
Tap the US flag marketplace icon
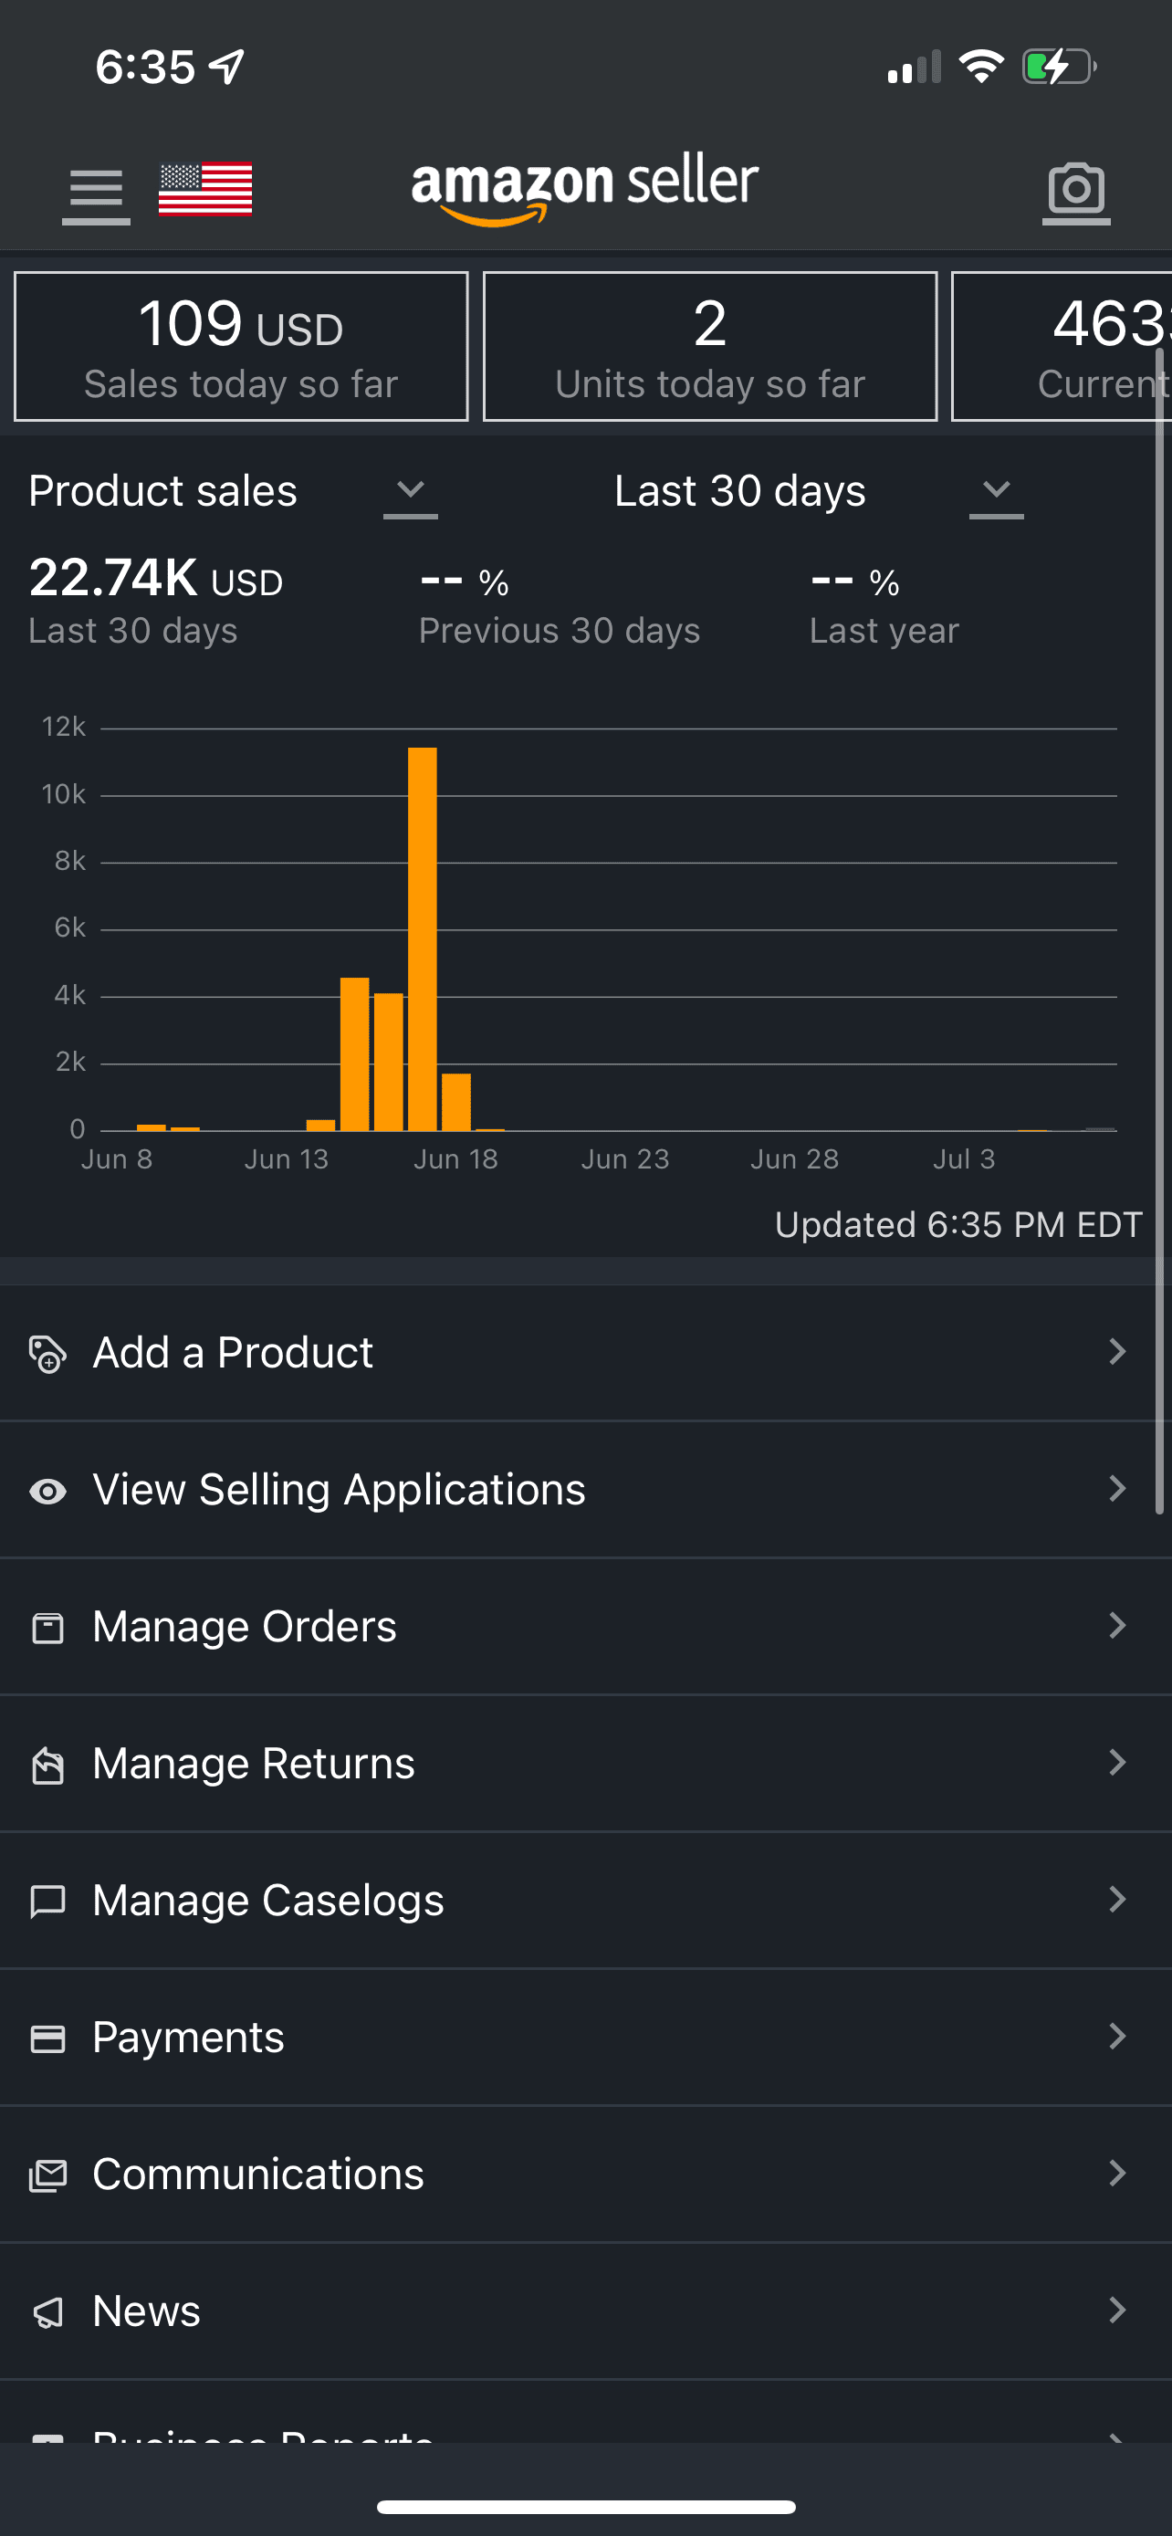point(204,188)
